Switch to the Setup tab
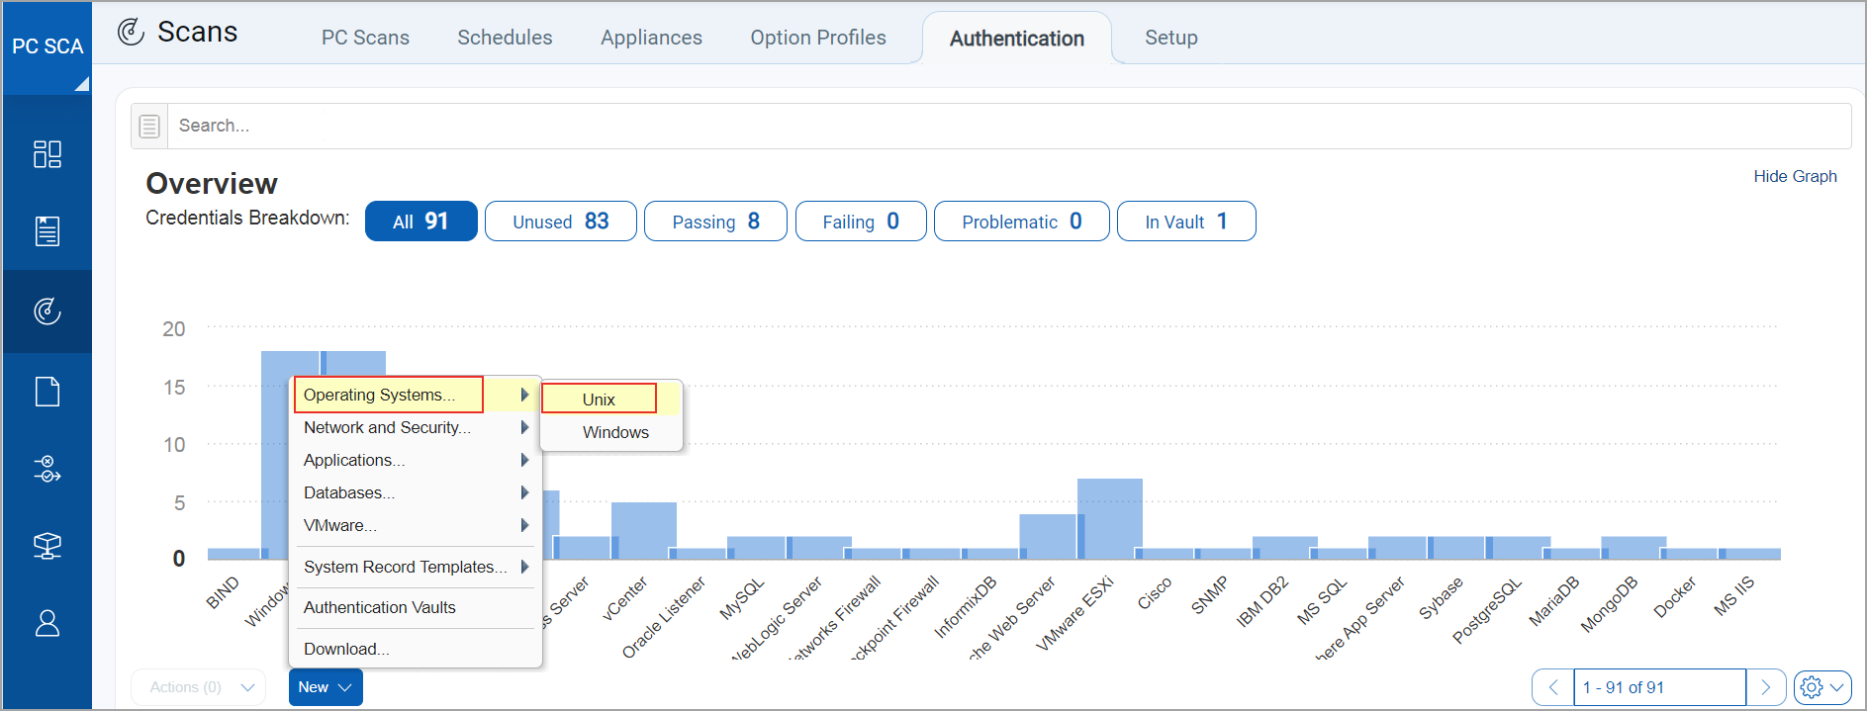This screenshot has height=711, width=1867. pyautogui.click(x=1171, y=38)
